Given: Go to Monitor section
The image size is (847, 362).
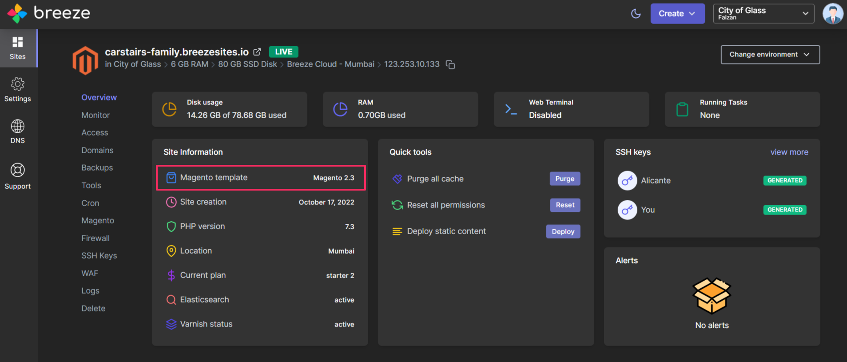Looking at the screenshot, I should (95, 115).
